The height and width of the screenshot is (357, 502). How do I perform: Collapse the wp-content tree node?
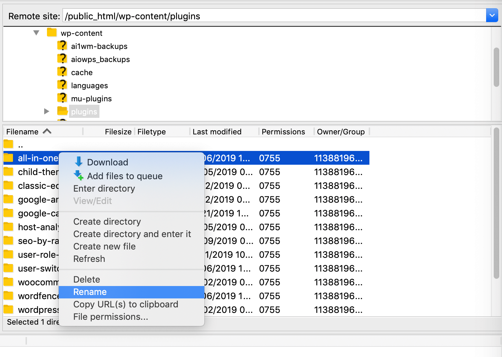tap(36, 32)
